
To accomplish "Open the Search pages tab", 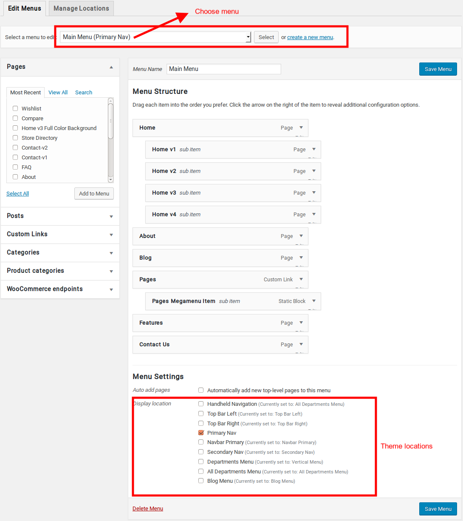I will (84, 92).
